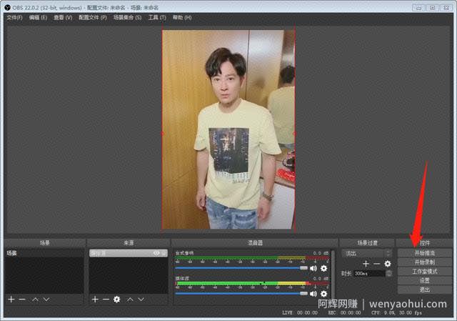
Task: Open source properties gear in Sources panel
Action: [x=117, y=300]
